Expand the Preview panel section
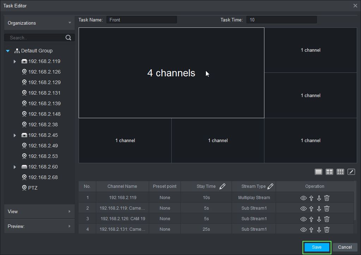This screenshot has width=361, height=255. (39, 226)
